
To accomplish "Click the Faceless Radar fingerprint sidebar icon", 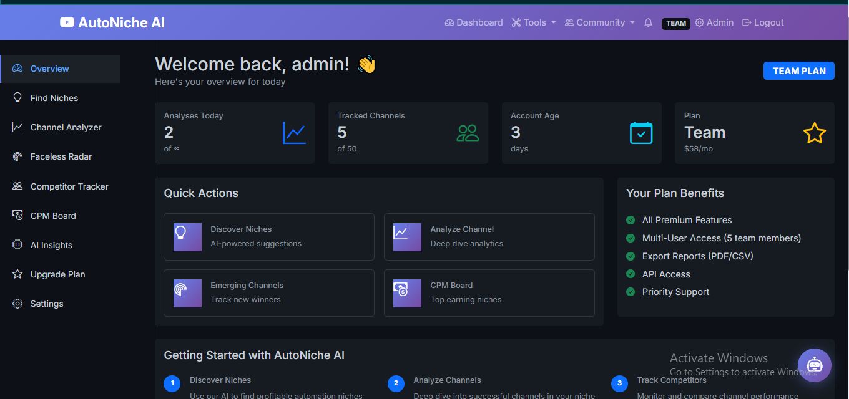I will 17,156.
